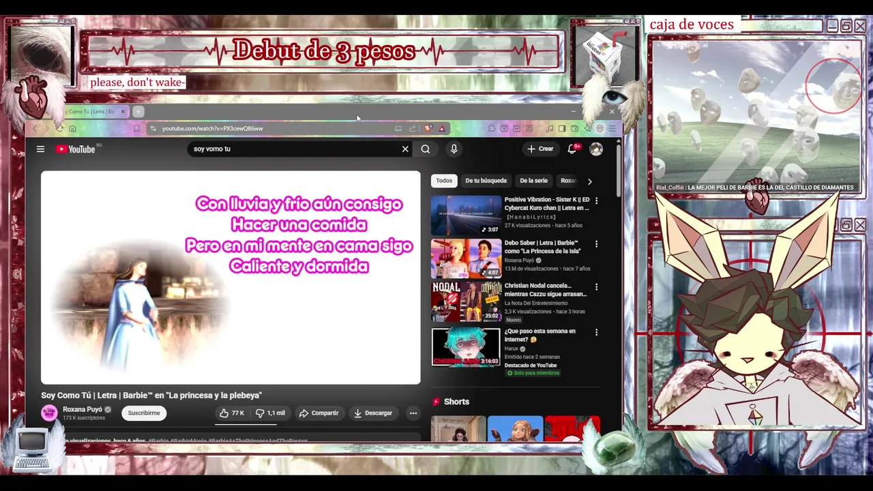Screen dimensions: 873x491
Task: Bookmark this page with the bookmark icon
Action: 136,128
